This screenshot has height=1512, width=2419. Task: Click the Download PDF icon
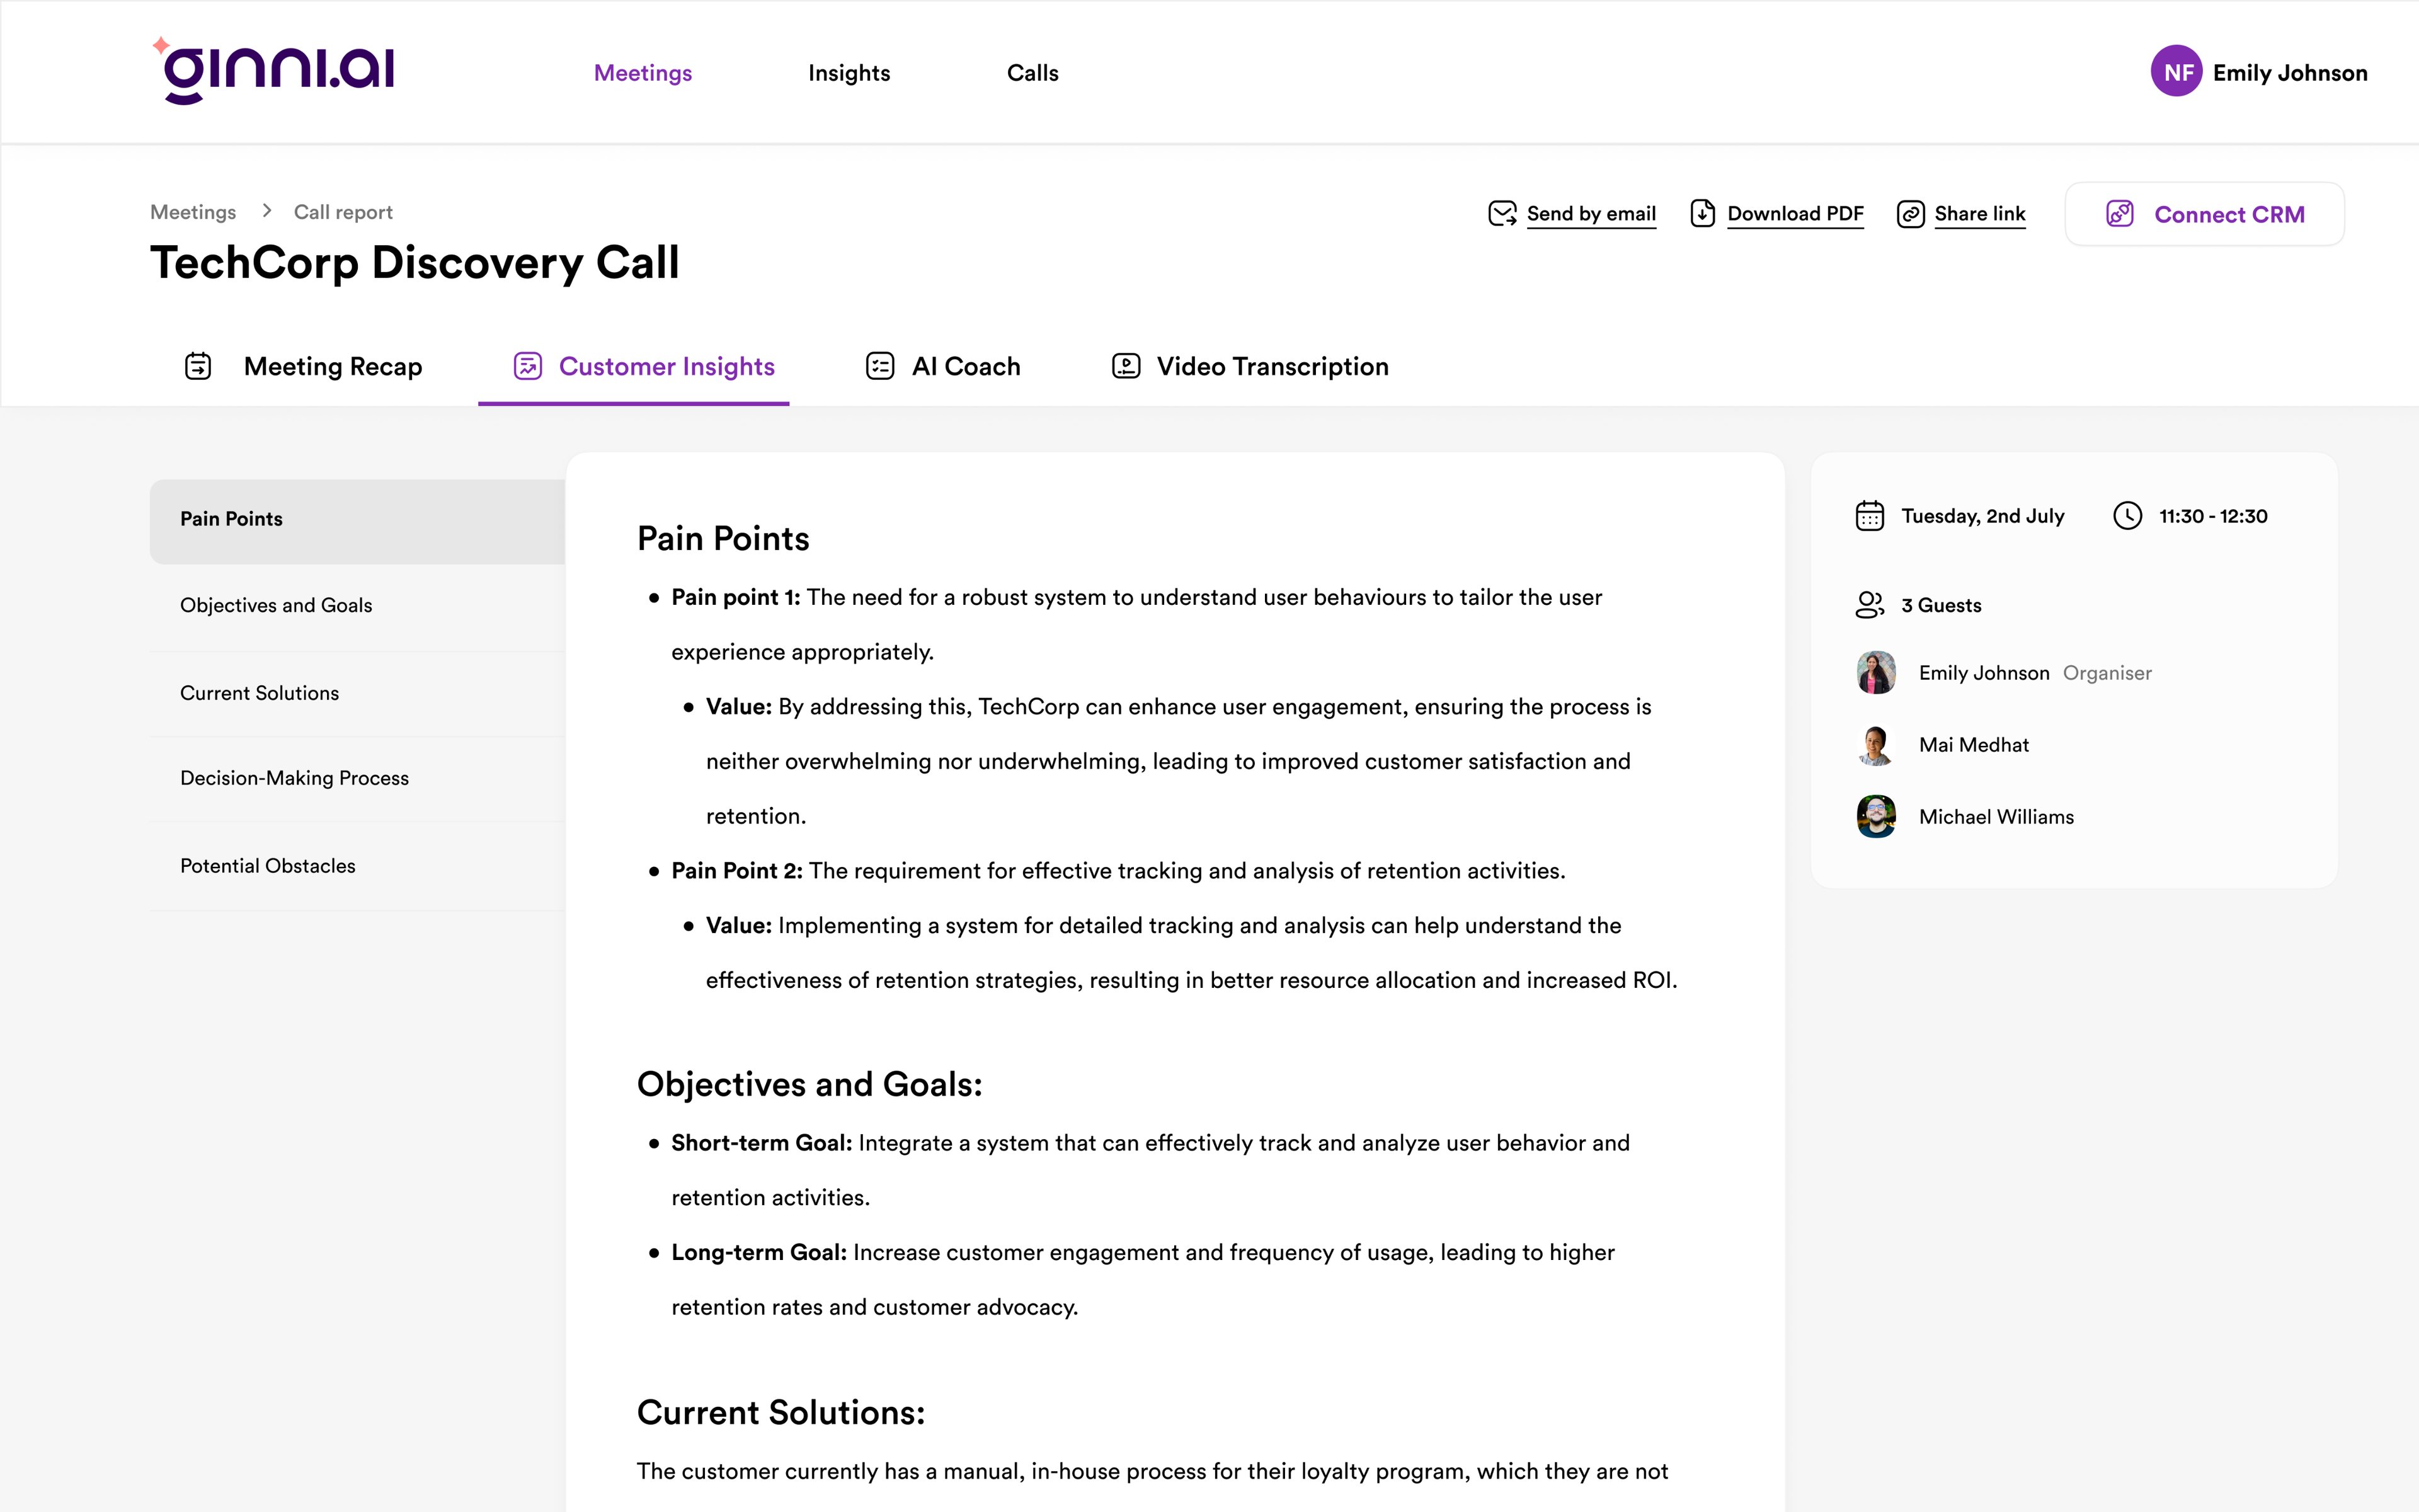click(x=1702, y=213)
